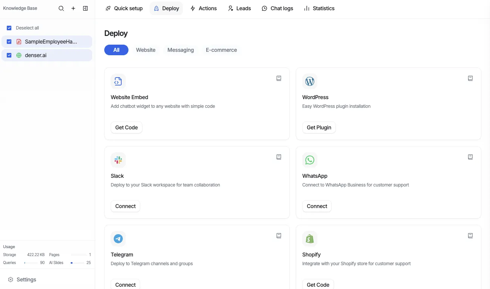Image resolution: width=490 pixels, height=289 pixels.
Task: Click the WhatsApp logo icon
Action: [310, 160]
